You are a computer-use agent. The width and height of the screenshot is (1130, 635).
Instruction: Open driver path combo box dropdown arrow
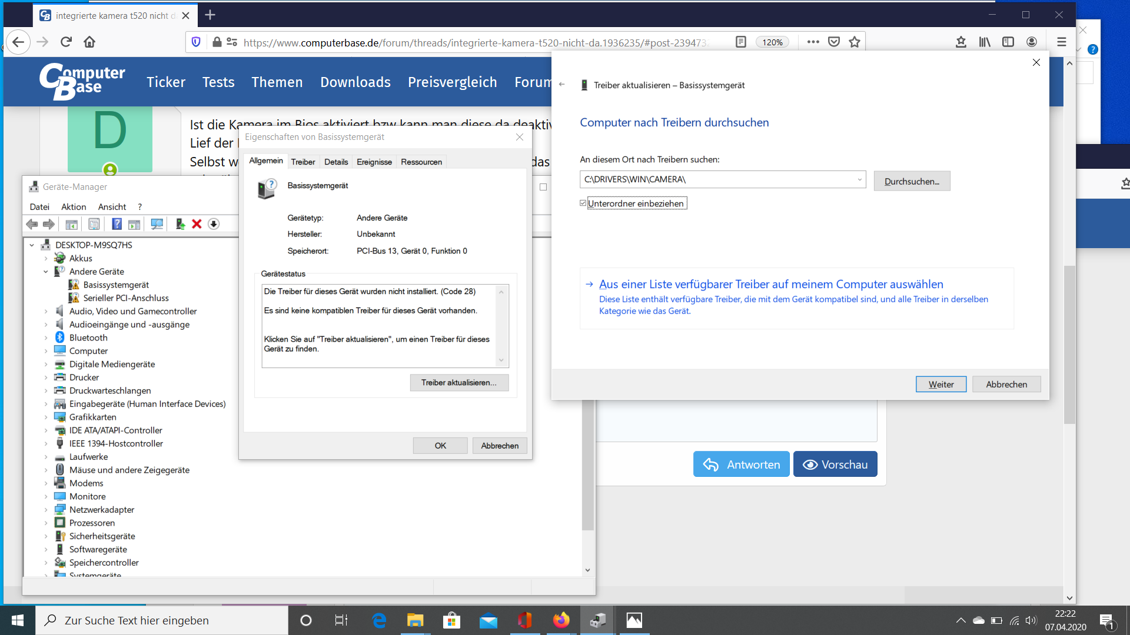tap(859, 179)
